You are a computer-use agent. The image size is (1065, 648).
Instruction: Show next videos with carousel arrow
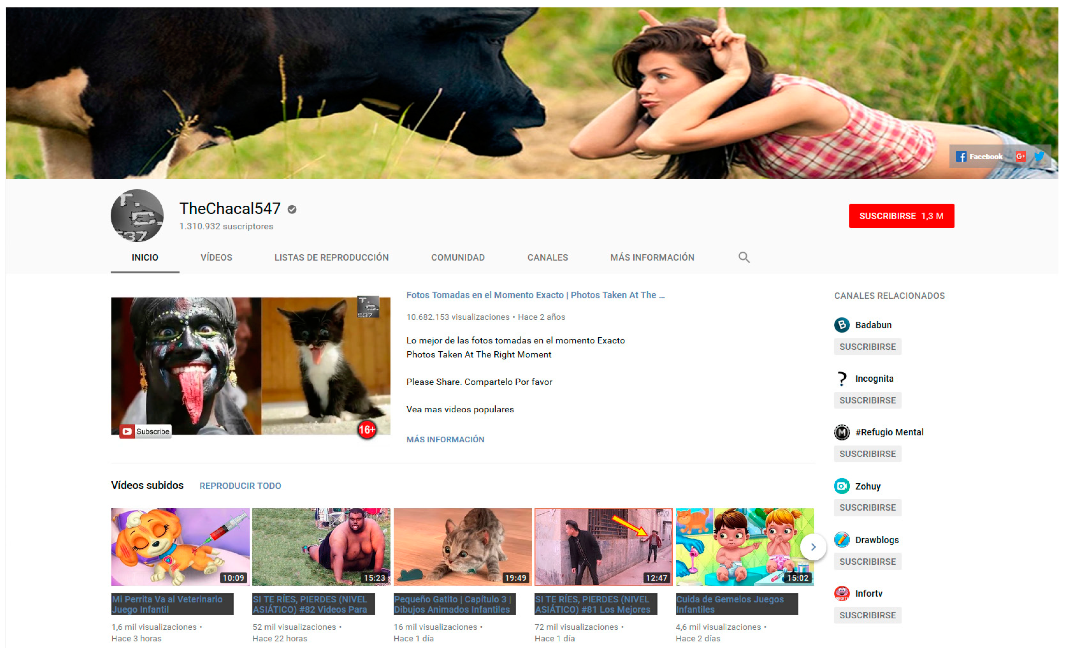coord(813,547)
